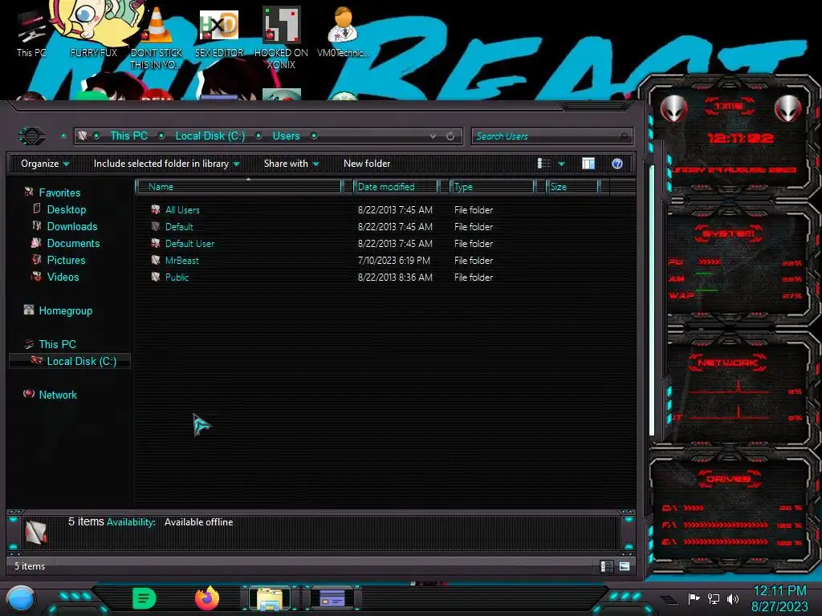Expand breadcrumb arrow after This PC

pyautogui.click(x=161, y=136)
